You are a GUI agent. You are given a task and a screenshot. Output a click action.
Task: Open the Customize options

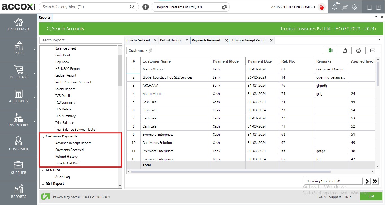139,50
